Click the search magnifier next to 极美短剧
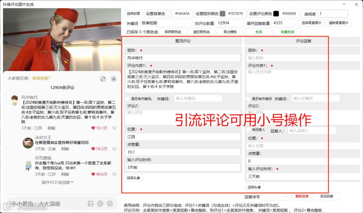 point(51,78)
